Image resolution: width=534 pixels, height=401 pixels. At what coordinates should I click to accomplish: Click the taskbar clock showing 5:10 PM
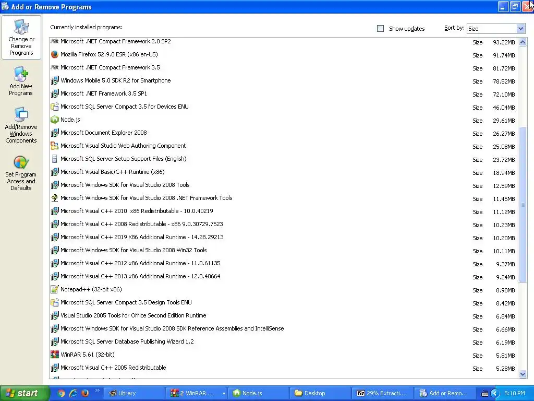coord(514,393)
